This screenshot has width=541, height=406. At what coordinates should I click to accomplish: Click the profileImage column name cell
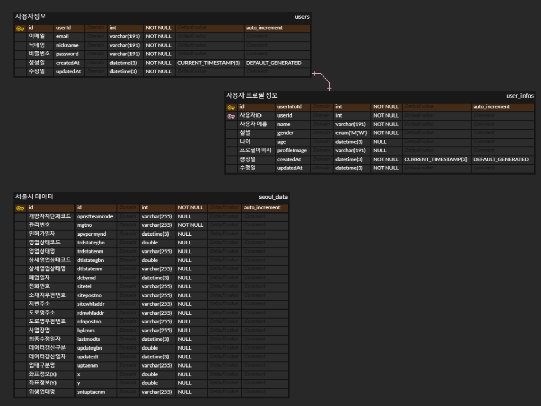(292, 150)
